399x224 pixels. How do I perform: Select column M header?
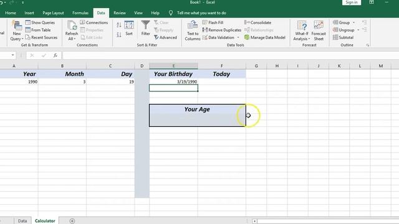click(x=381, y=66)
